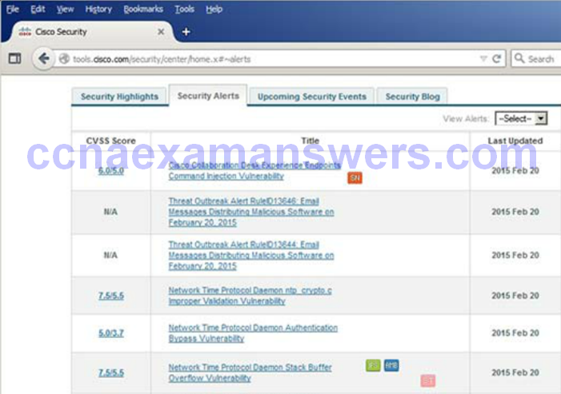The height and width of the screenshot is (394, 561).
Task: Click the CVSS Score column header
Action: tap(111, 141)
